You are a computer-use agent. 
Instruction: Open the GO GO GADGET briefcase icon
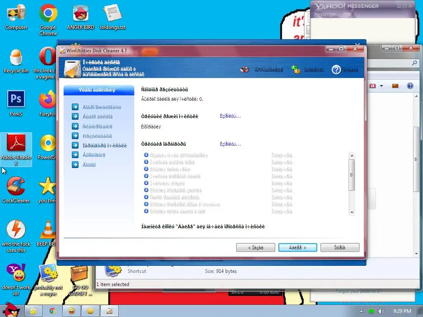[80, 280]
